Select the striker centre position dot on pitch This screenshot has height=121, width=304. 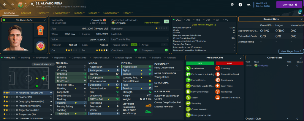click(x=43, y=78)
